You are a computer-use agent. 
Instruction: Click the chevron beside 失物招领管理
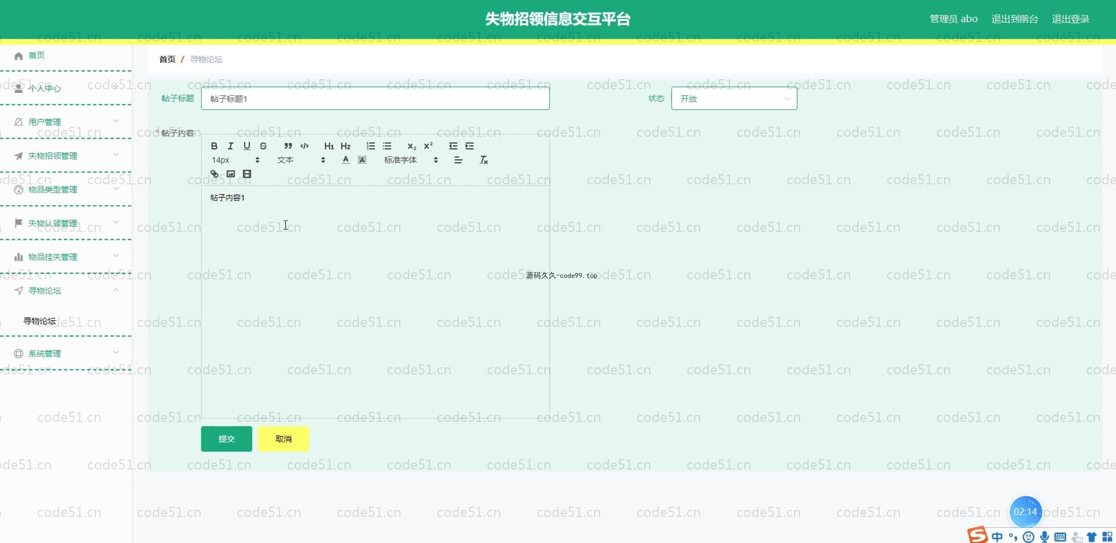(x=116, y=155)
